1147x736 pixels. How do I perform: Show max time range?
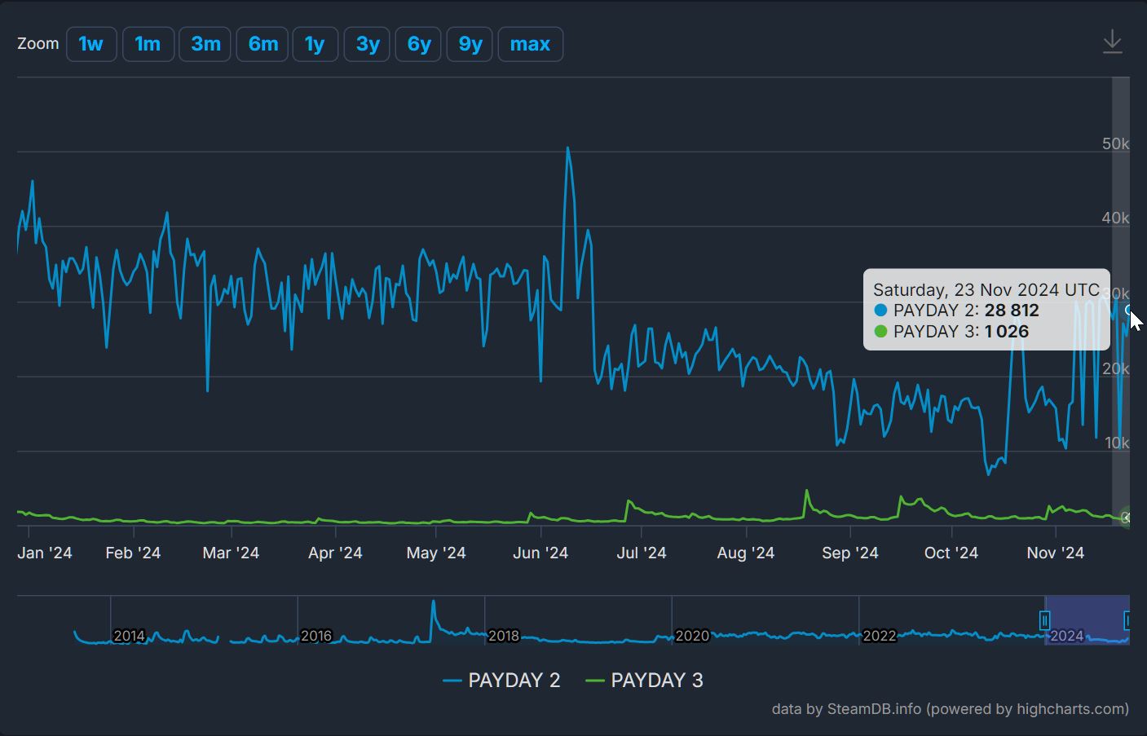530,44
